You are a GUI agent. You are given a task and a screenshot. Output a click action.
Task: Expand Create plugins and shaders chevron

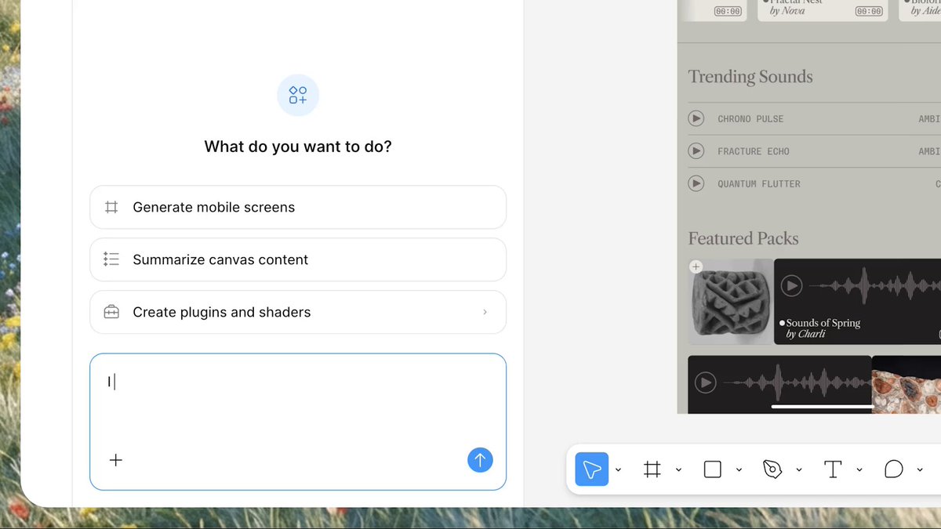click(485, 312)
